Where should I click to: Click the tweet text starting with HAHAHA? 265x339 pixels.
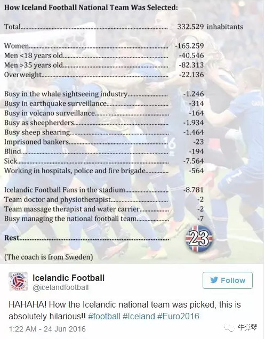125,310
